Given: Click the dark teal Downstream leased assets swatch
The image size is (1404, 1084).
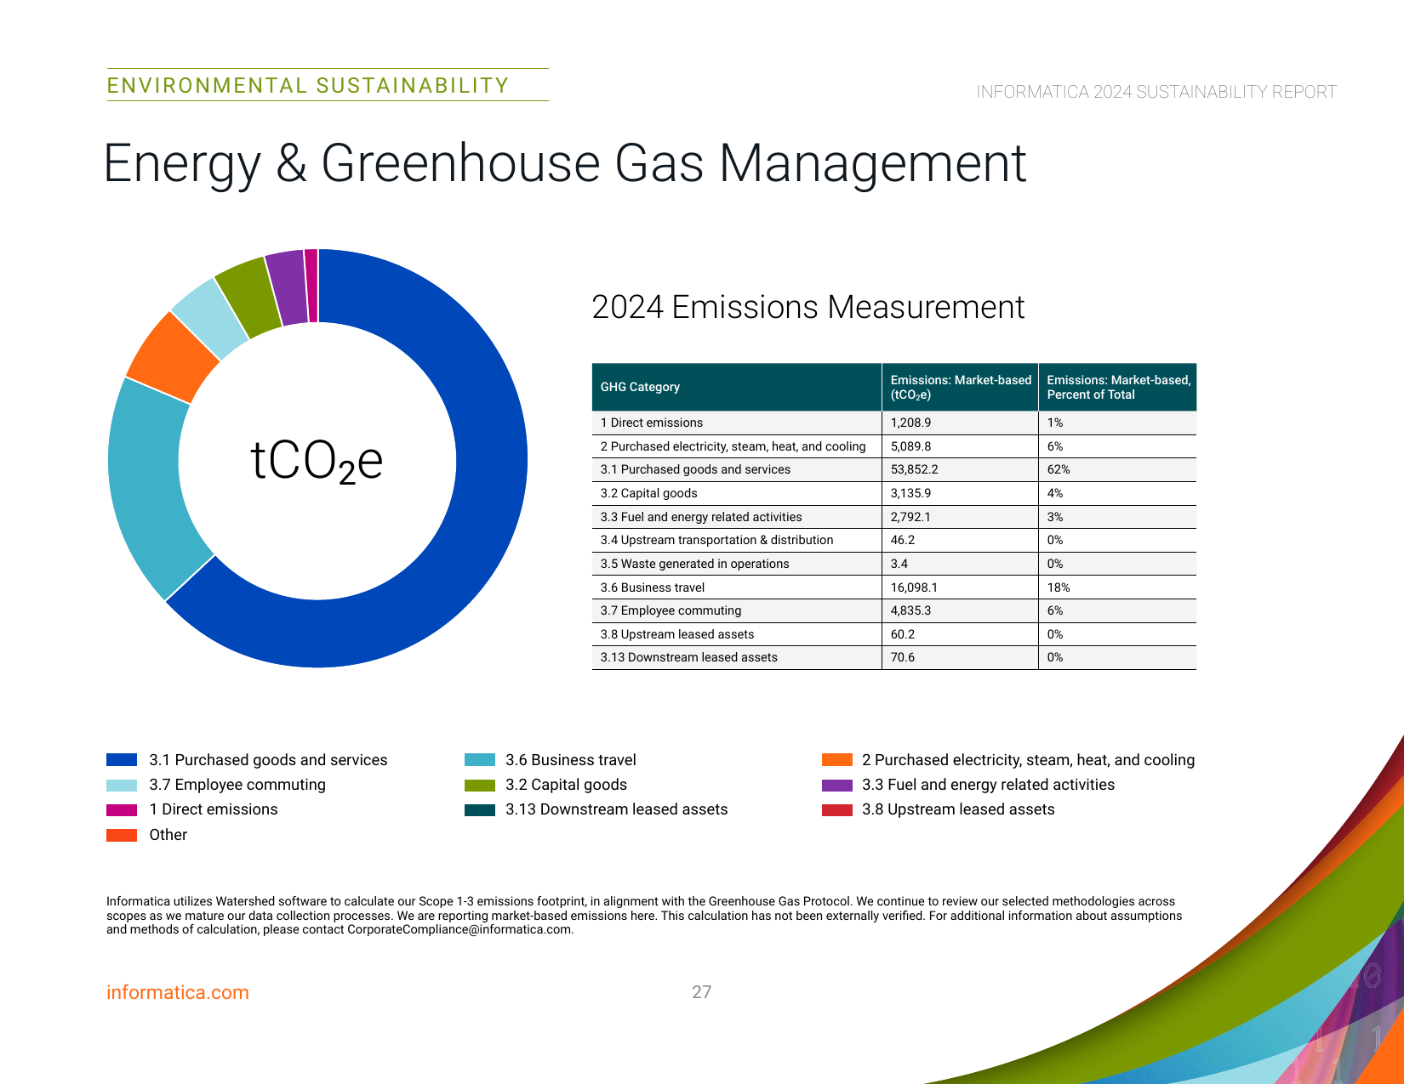Looking at the screenshot, I should 480,809.
